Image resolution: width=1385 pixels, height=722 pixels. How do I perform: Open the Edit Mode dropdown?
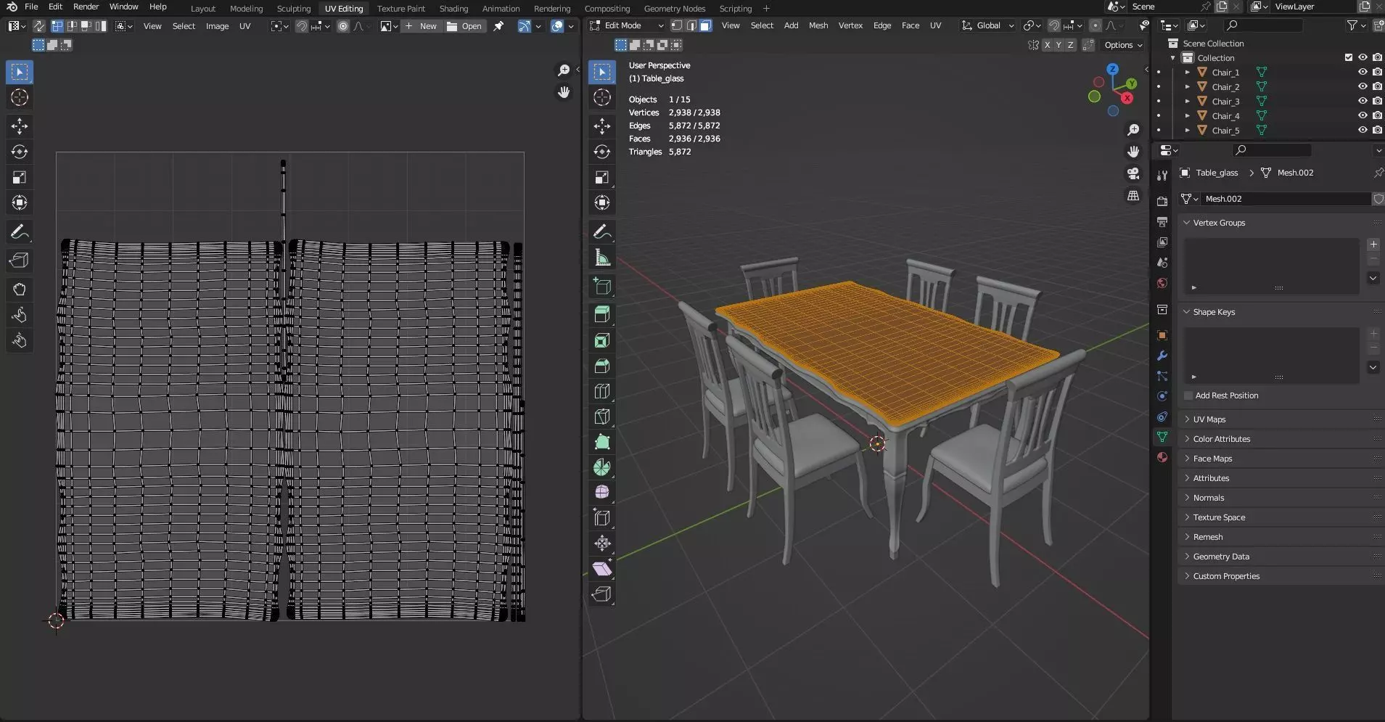pyautogui.click(x=627, y=25)
